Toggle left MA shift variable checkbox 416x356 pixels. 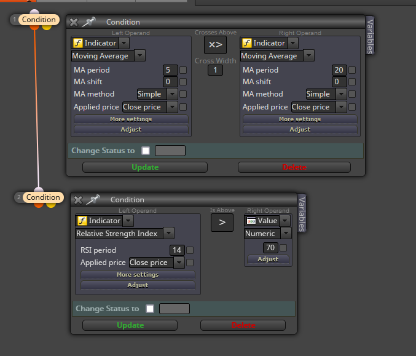[x=183, y=82]
